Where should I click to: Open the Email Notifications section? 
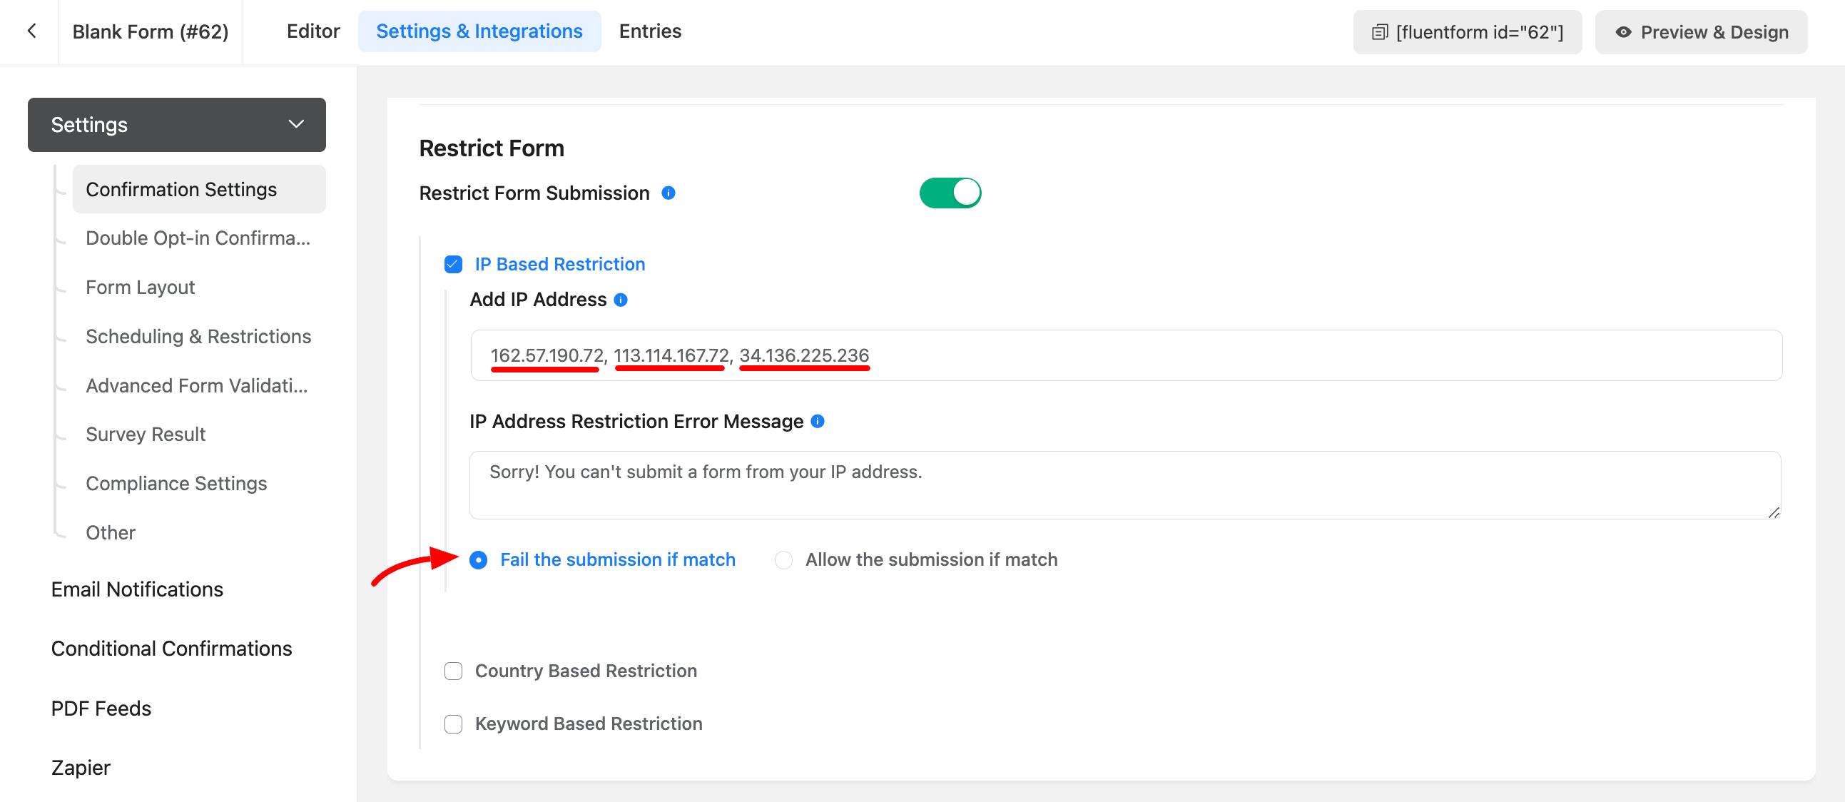click(137, 589)
